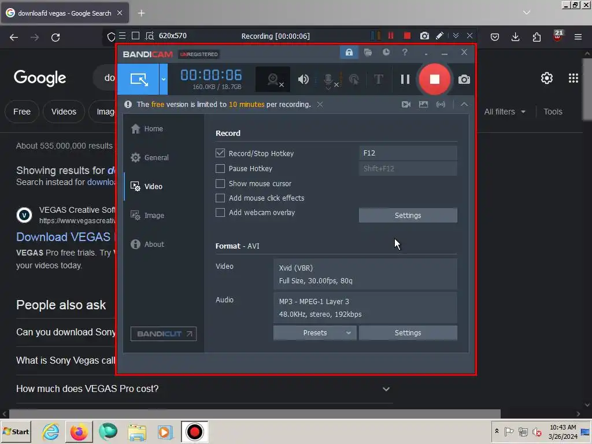Open the output folder icon
Image resolution: width=592 pixels, height=444 pixels.
[368, 52]
